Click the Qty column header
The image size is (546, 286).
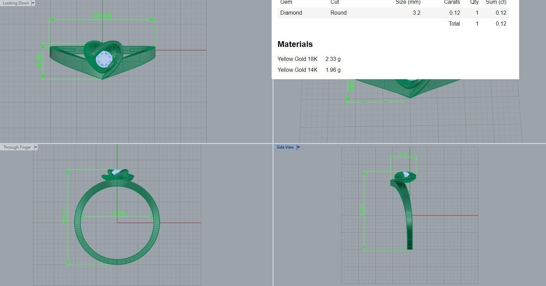[474, 2]
